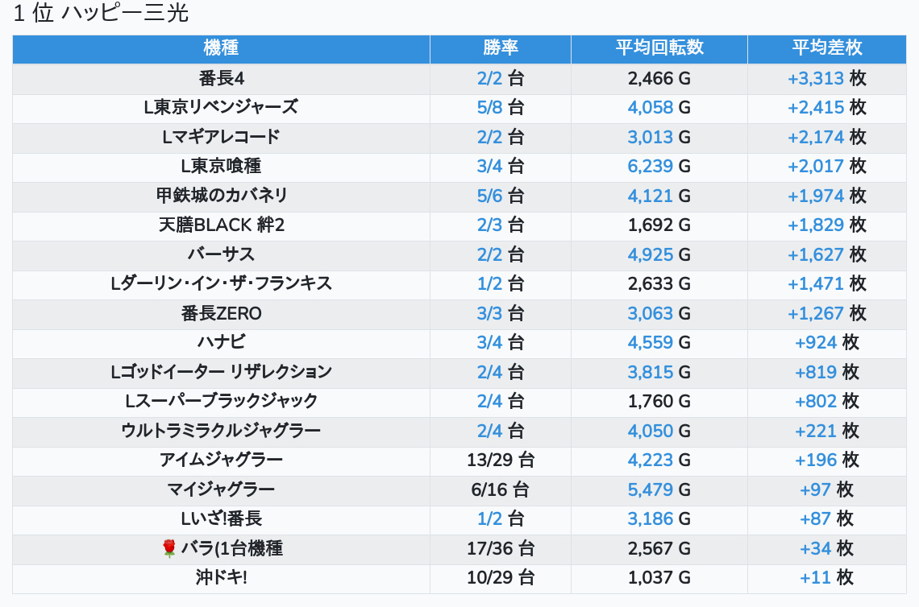Click the 平均回転数 column header

(659, 48)
